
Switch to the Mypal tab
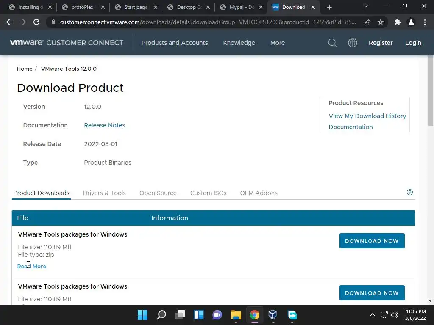[237, 7]
